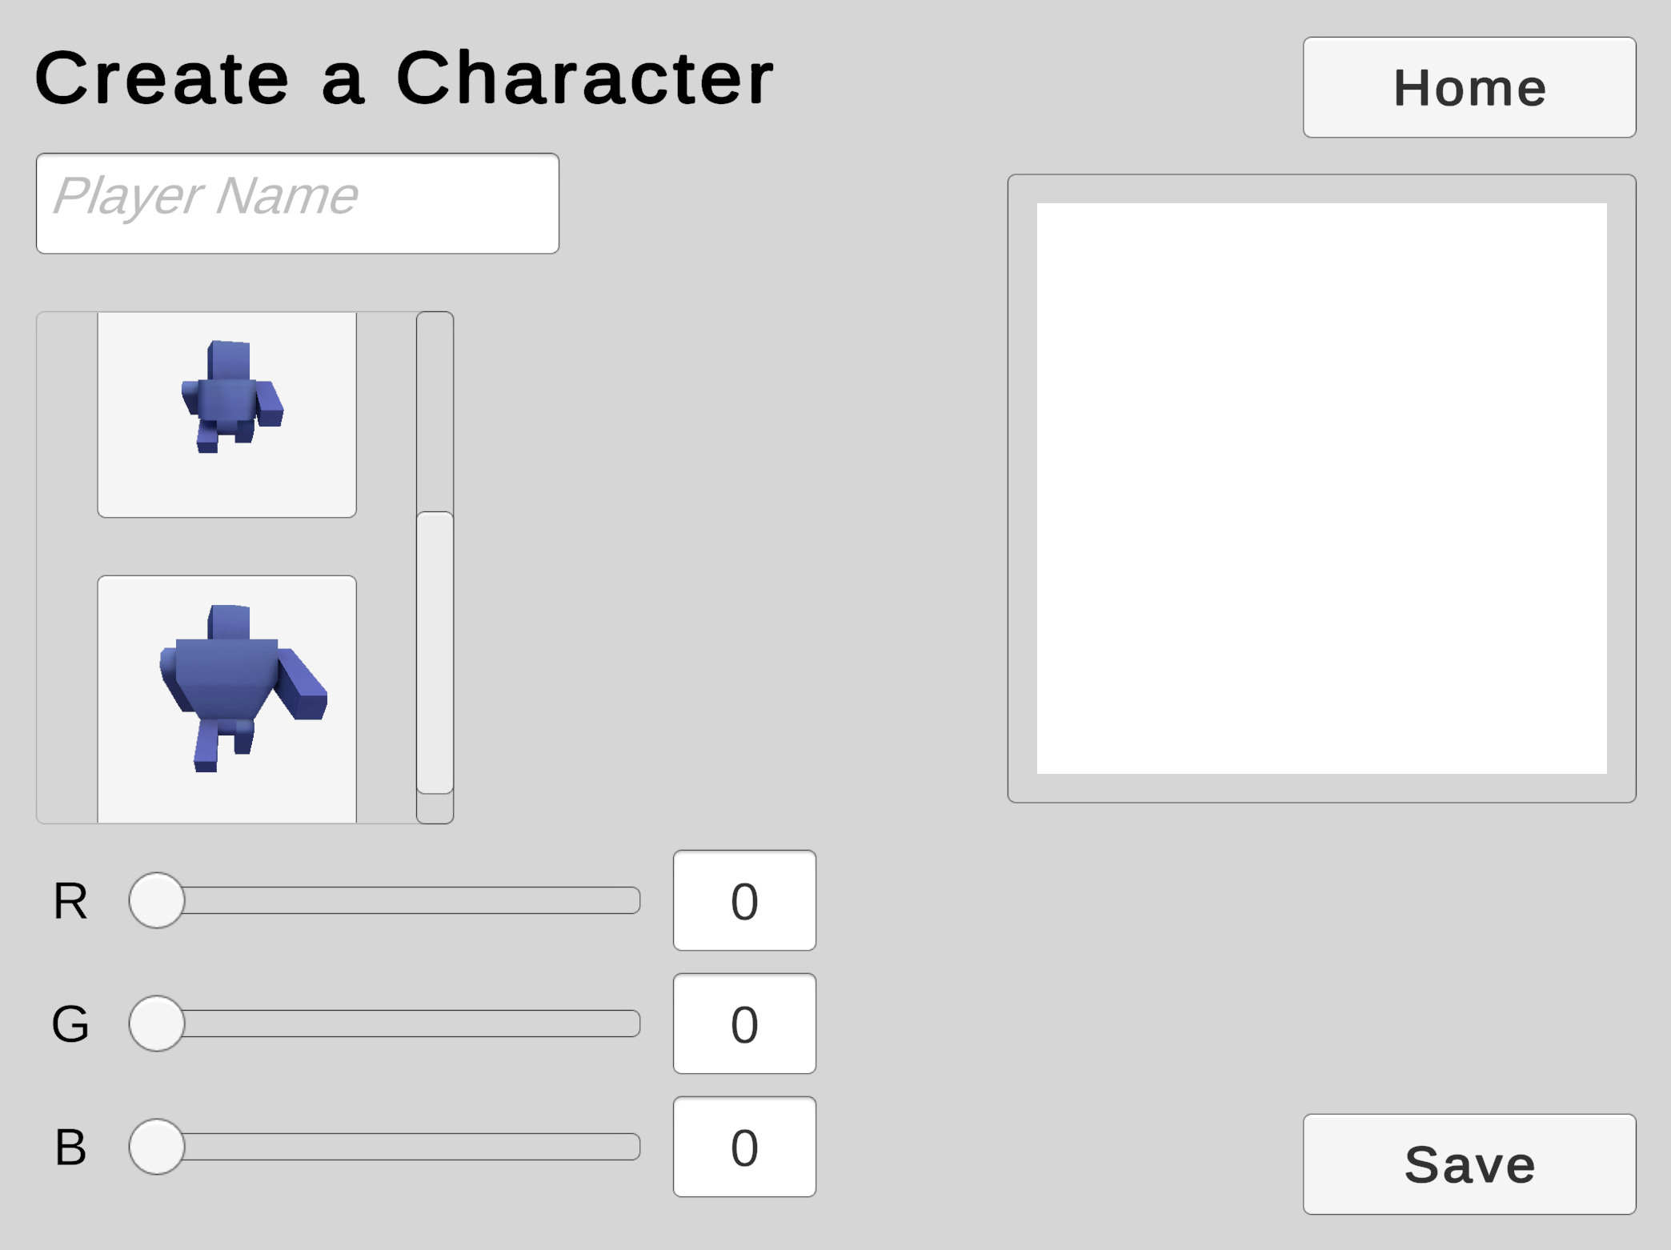
Task: Click the G label beside the green slider
Action: 70,1024
